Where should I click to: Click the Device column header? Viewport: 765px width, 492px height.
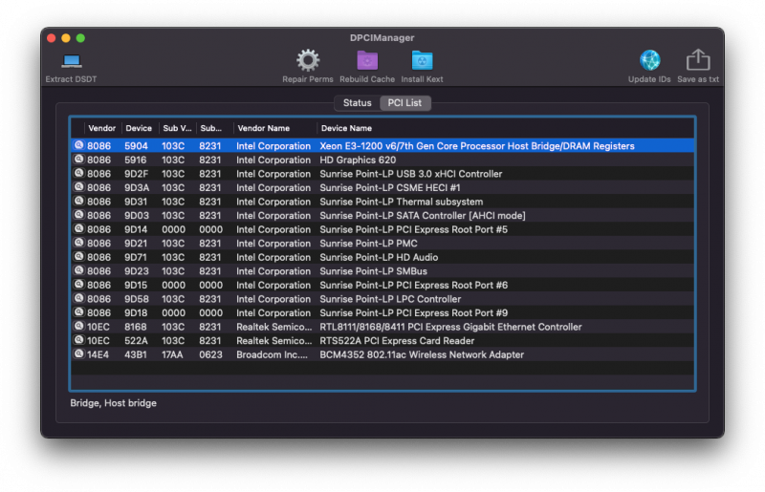pyautogui.click(x=139, y=128)
